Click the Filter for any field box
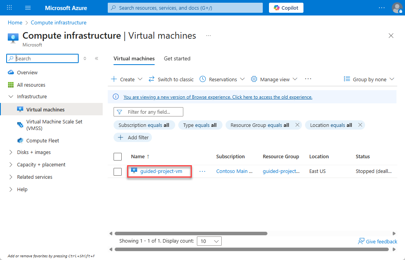The height and width of the screenshot is (260, 405). coord(148,112)
